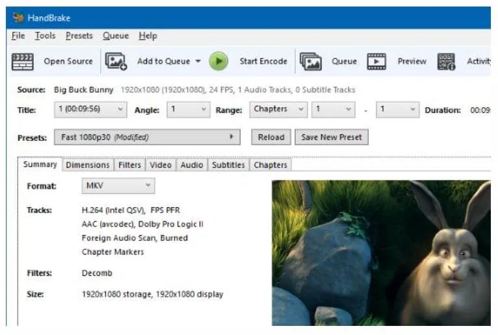Screen dimensions: 498x335
Task: Click the source name Big Buck Bunny
Action: click(83, 90)
